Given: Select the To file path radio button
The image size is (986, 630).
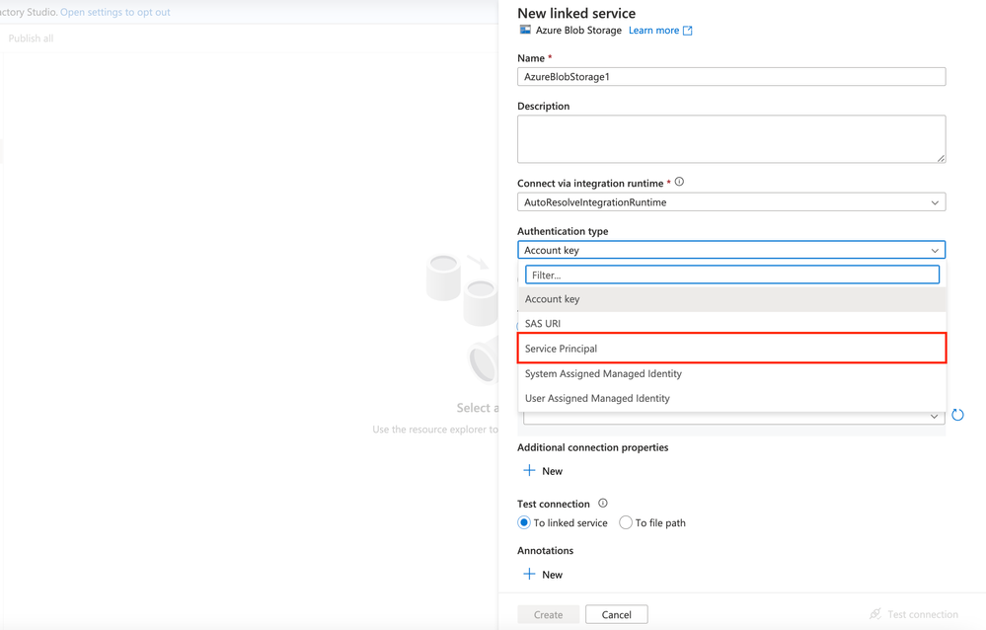Looking at the screenshot, I should (x=625, y=522).
